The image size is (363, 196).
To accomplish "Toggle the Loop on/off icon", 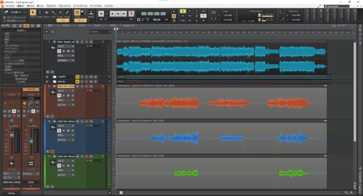I will (x=214, y=12).
